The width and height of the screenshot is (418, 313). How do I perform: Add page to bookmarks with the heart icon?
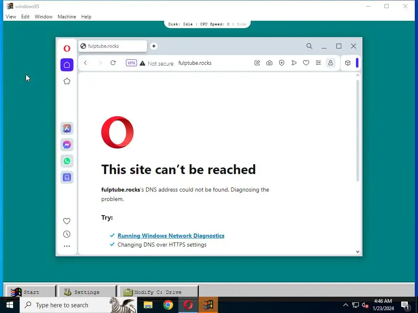(306, 63)
